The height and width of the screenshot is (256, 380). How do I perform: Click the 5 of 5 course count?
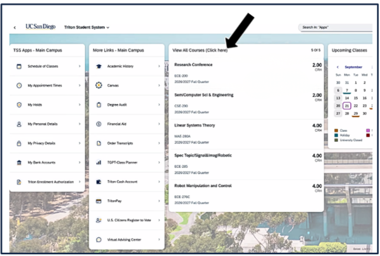tap(315, 50)
